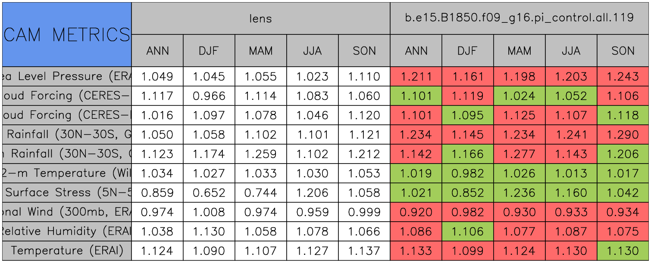This screenshot has width=651, height=263.
Task: Select the MAM column header under lens
Action: tap(260, 51)
